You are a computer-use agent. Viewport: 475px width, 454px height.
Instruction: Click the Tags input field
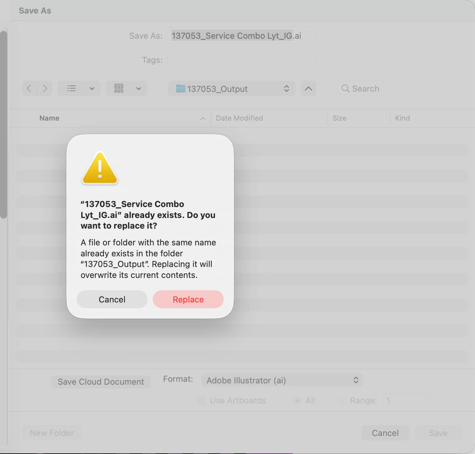(242, 59)
